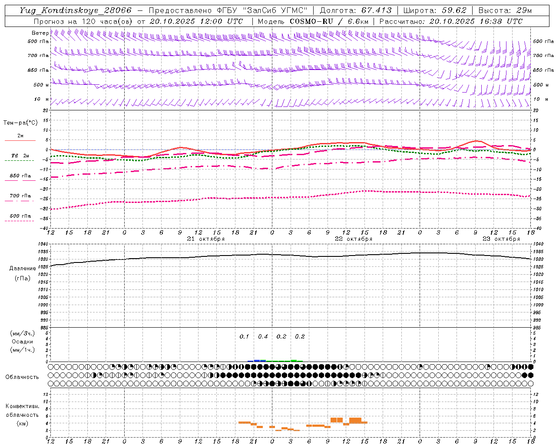Click the Осадки precipitation label

point(23,342)
